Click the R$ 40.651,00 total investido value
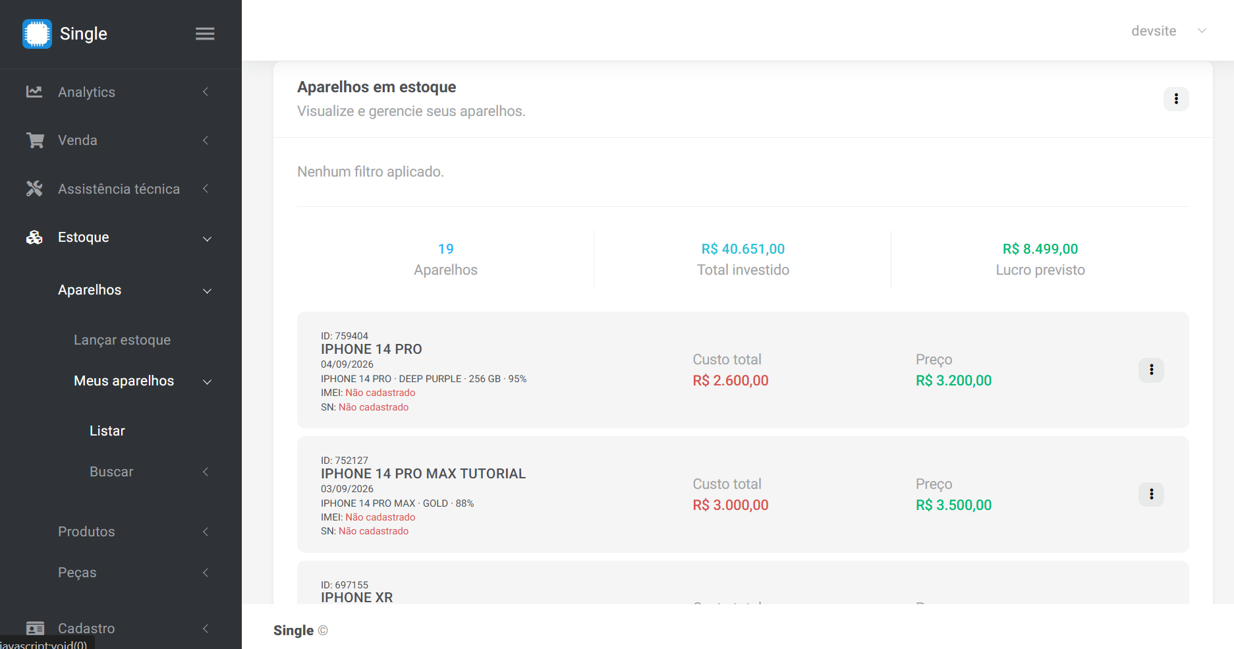1234x649 pixels. coord(743,249)
